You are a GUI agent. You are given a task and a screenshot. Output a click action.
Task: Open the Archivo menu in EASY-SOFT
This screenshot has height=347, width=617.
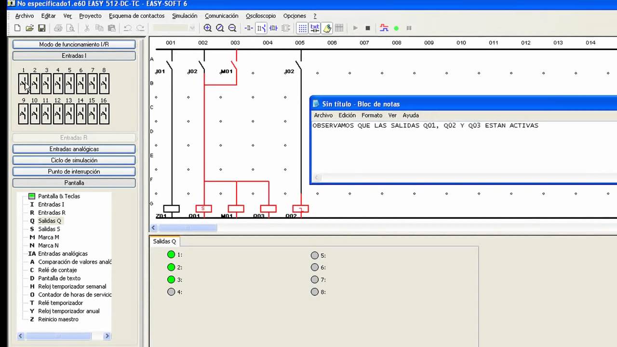point(25,16)
